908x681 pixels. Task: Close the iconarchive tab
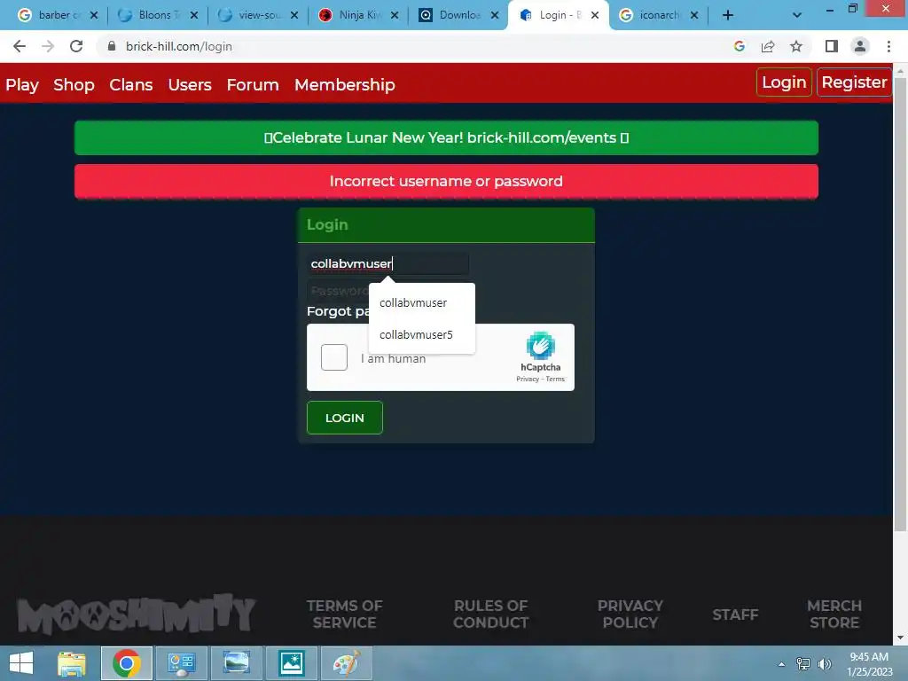coord(694,15)
